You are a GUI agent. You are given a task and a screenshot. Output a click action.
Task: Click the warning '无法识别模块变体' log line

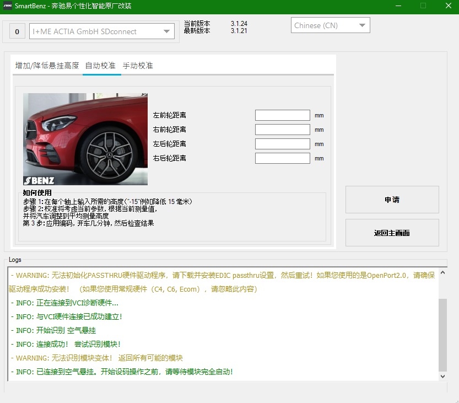[x=97, y=358]
